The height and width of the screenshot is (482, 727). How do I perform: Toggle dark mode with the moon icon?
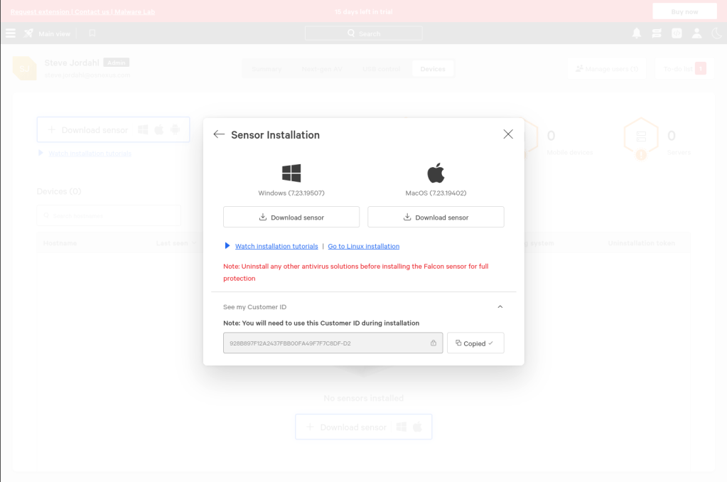(716, 33)
